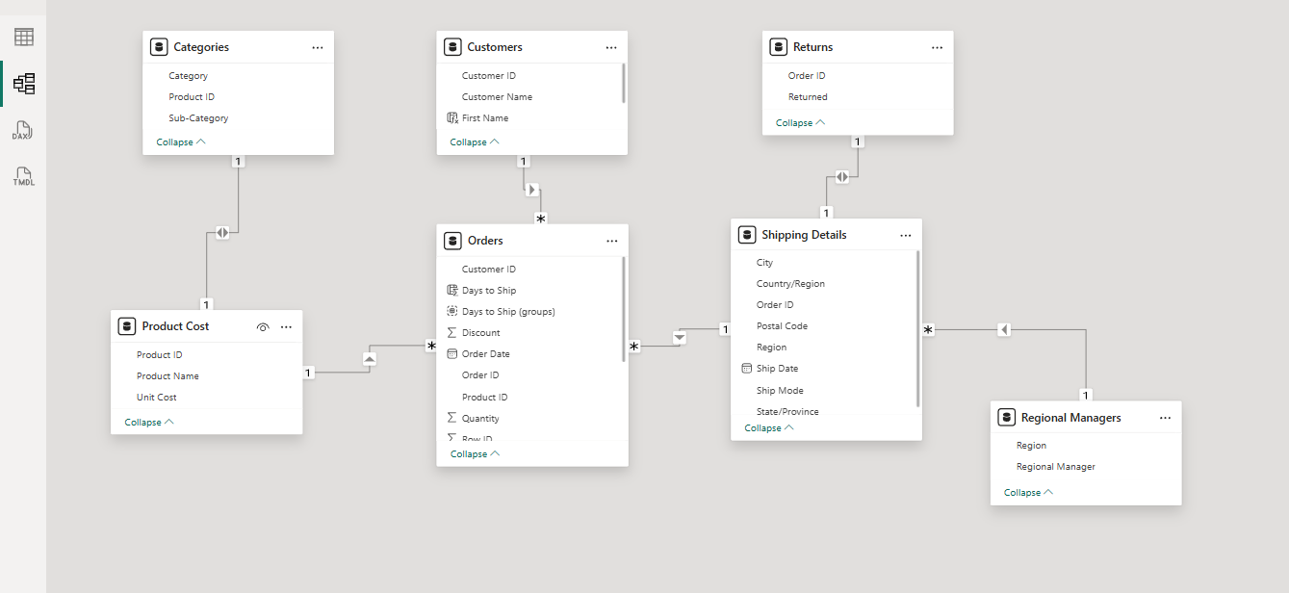
Task: Switch to Model view icon
Action: point(24,84)
